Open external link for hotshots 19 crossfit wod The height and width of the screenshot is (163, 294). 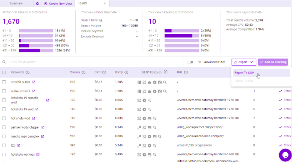pyautogui.click(x=47, y=100)
